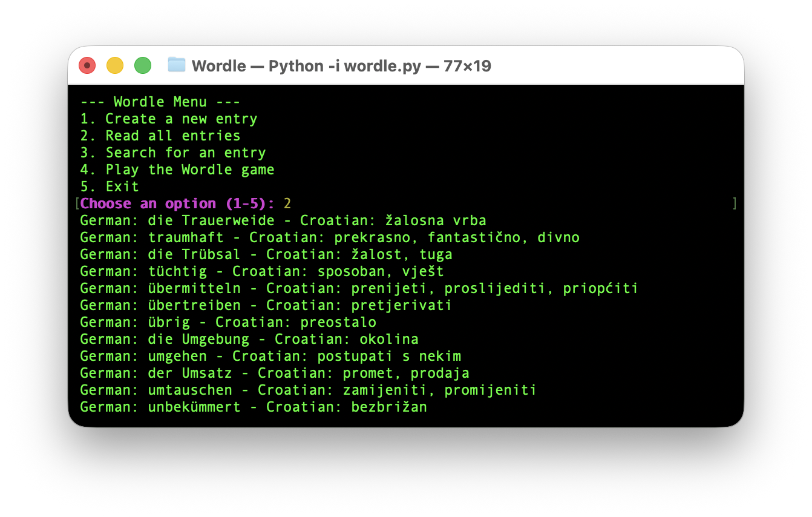Click the folder proxy icon in title bar
The width and height of the screenshot is (812, 517).
point(176,65)
